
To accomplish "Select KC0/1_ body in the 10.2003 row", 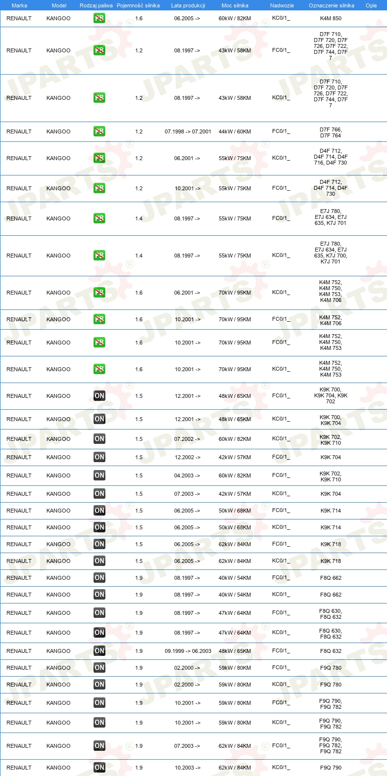I will pyautogui.click(x=281, y=768).
